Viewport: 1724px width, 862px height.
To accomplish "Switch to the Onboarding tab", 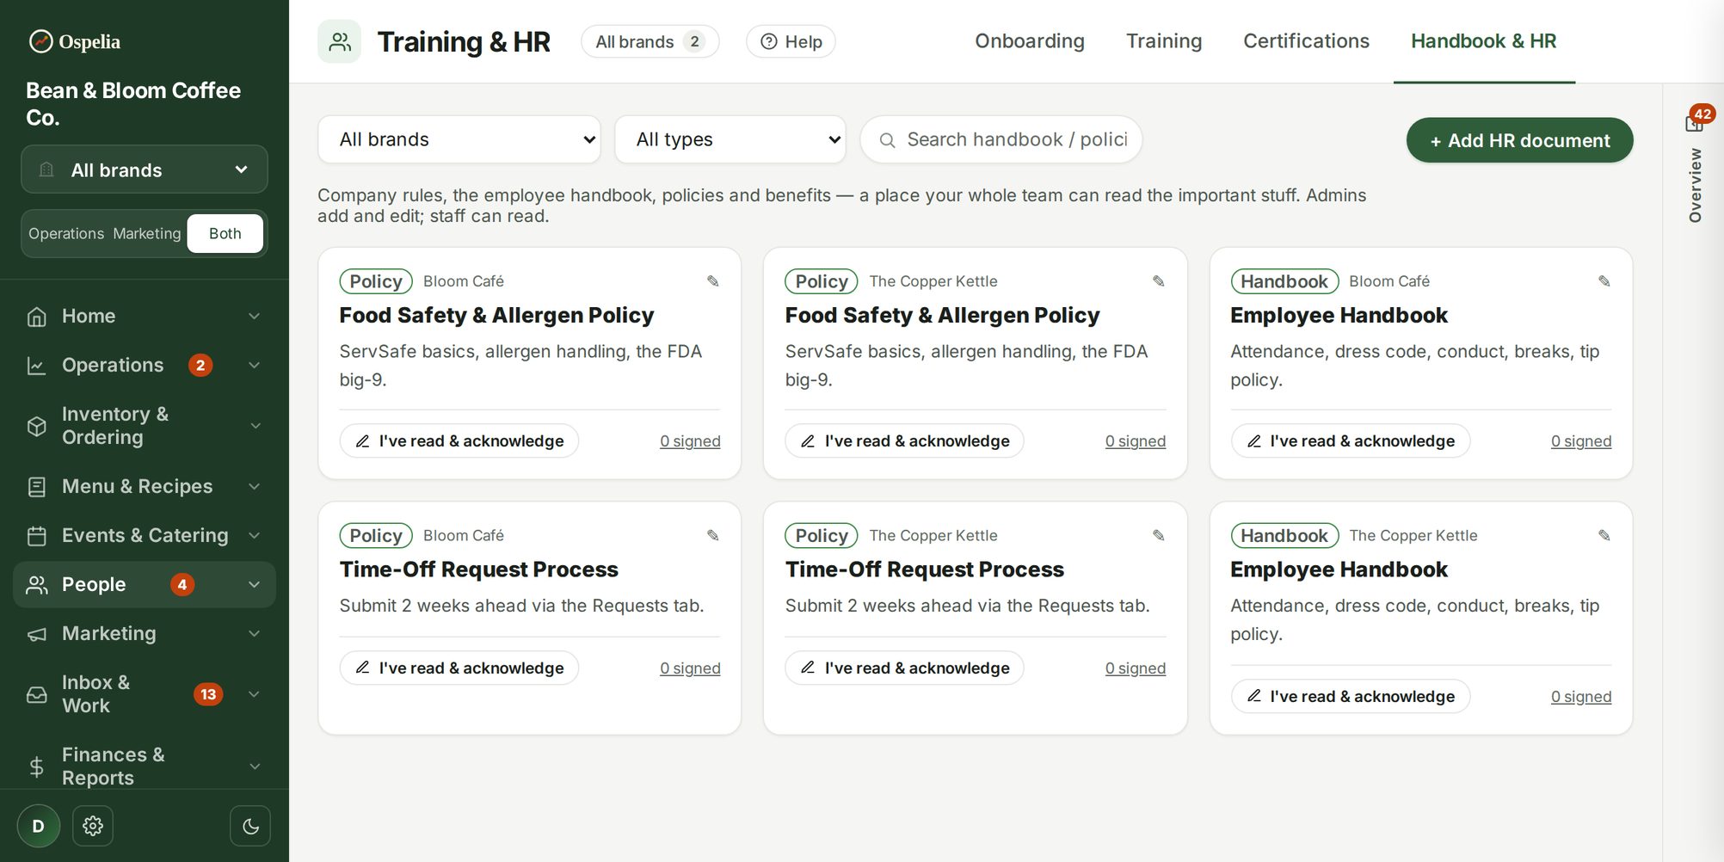I will (x=1030, y=41).
